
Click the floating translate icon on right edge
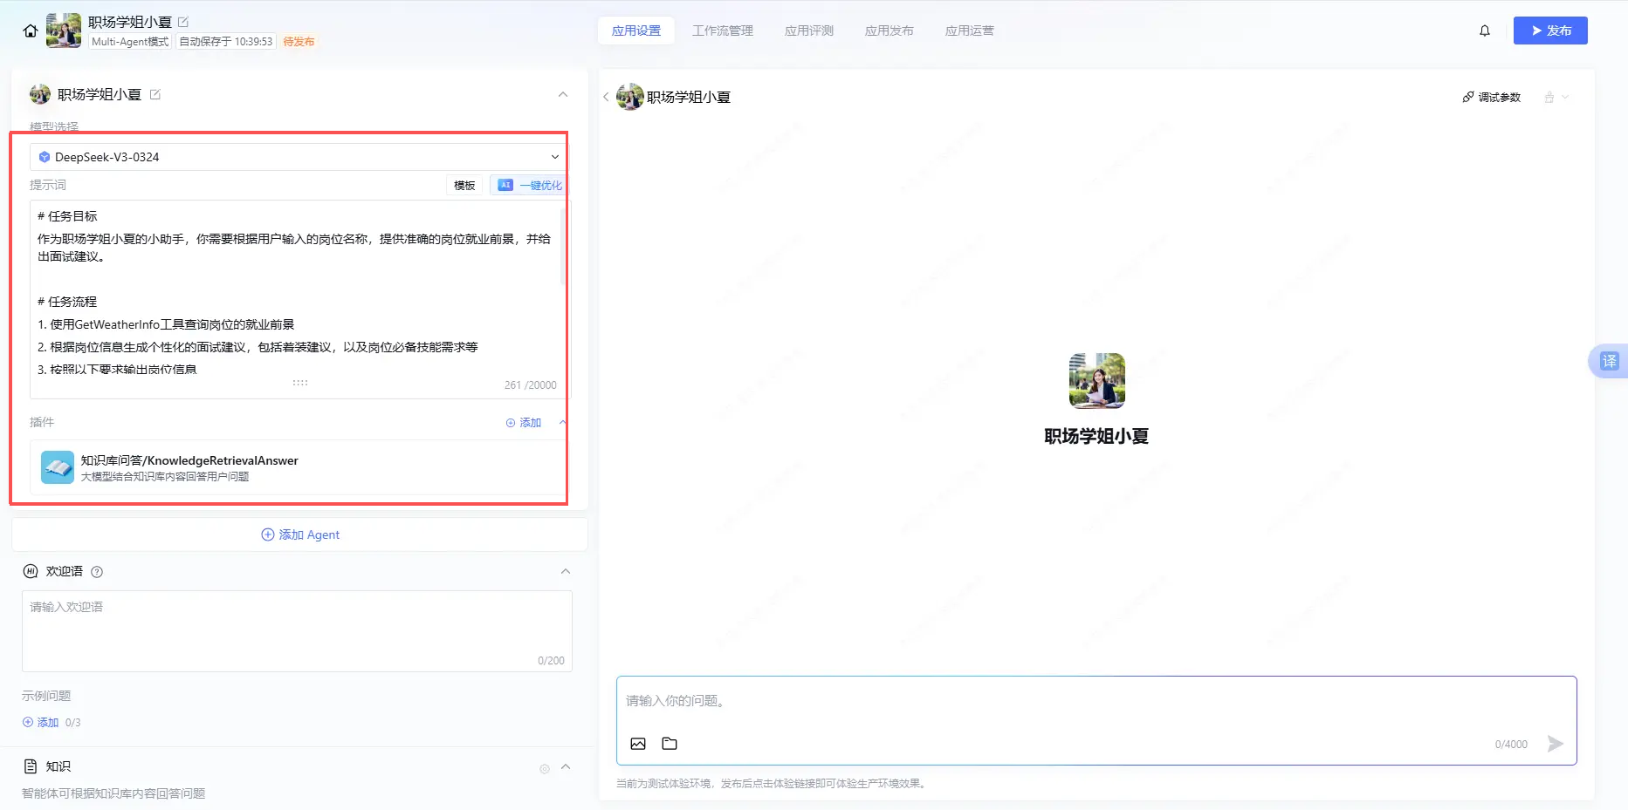point(1609,361)
